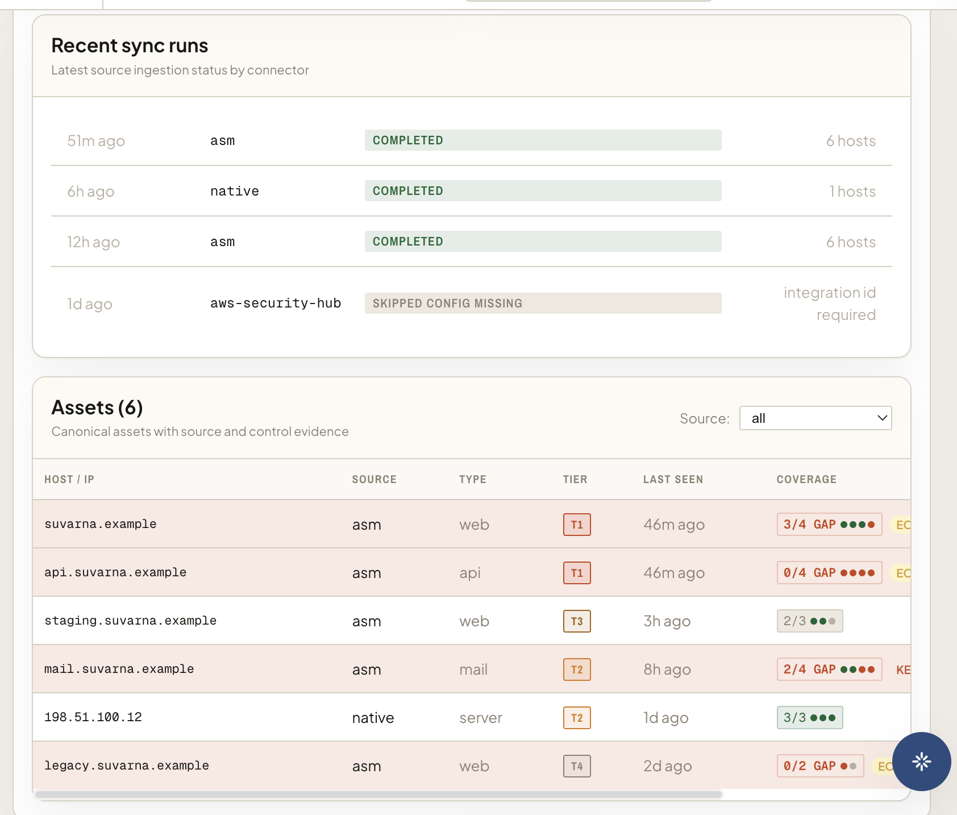Click the api type cell
Image resolution: width=957 pixels, height=815 pixels.
coord(470,573)
